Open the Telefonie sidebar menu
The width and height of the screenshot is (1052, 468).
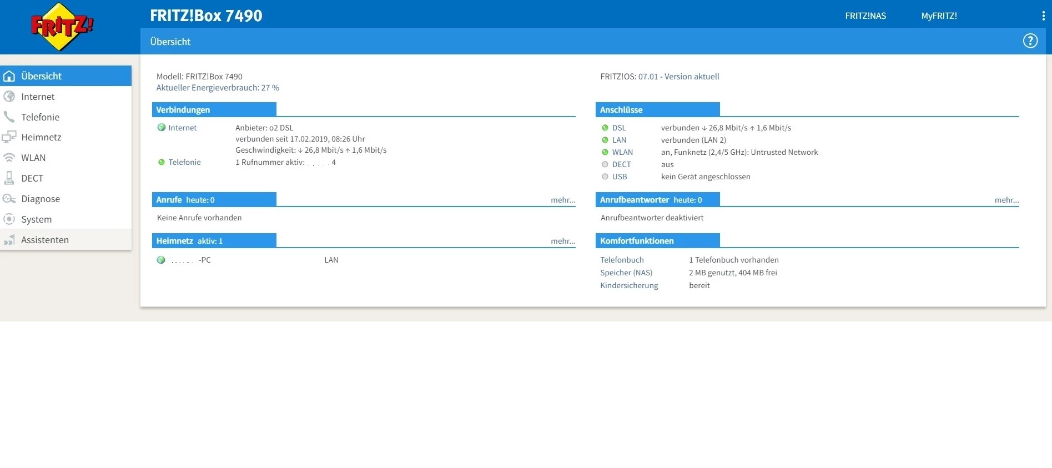(66, 117)
